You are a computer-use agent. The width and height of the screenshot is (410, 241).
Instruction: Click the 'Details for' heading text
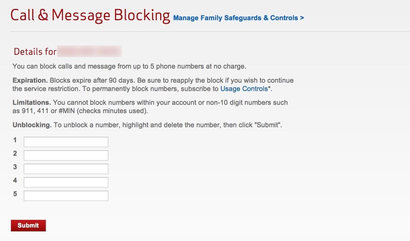tap(35, 52)
